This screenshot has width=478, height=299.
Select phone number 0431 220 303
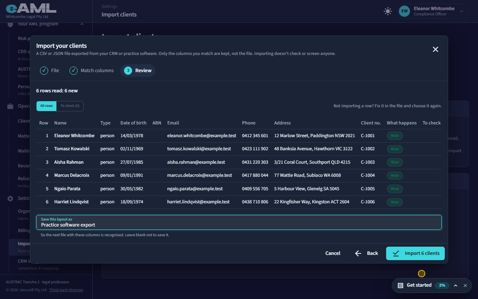tap(255, 162)
